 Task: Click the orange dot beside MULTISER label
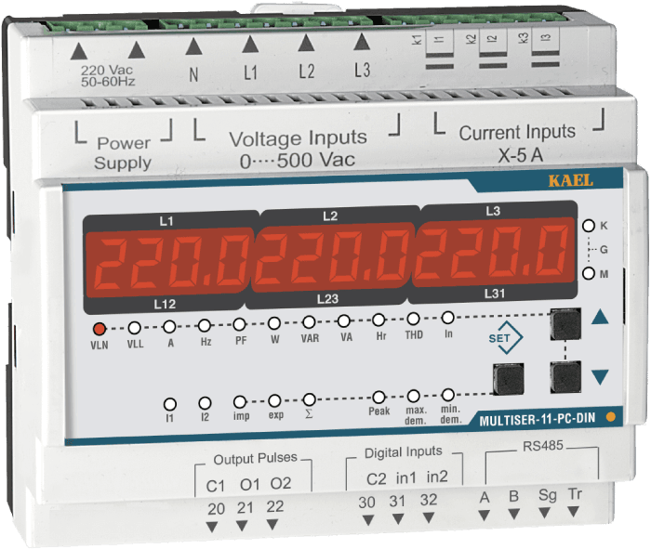(611, 417)
